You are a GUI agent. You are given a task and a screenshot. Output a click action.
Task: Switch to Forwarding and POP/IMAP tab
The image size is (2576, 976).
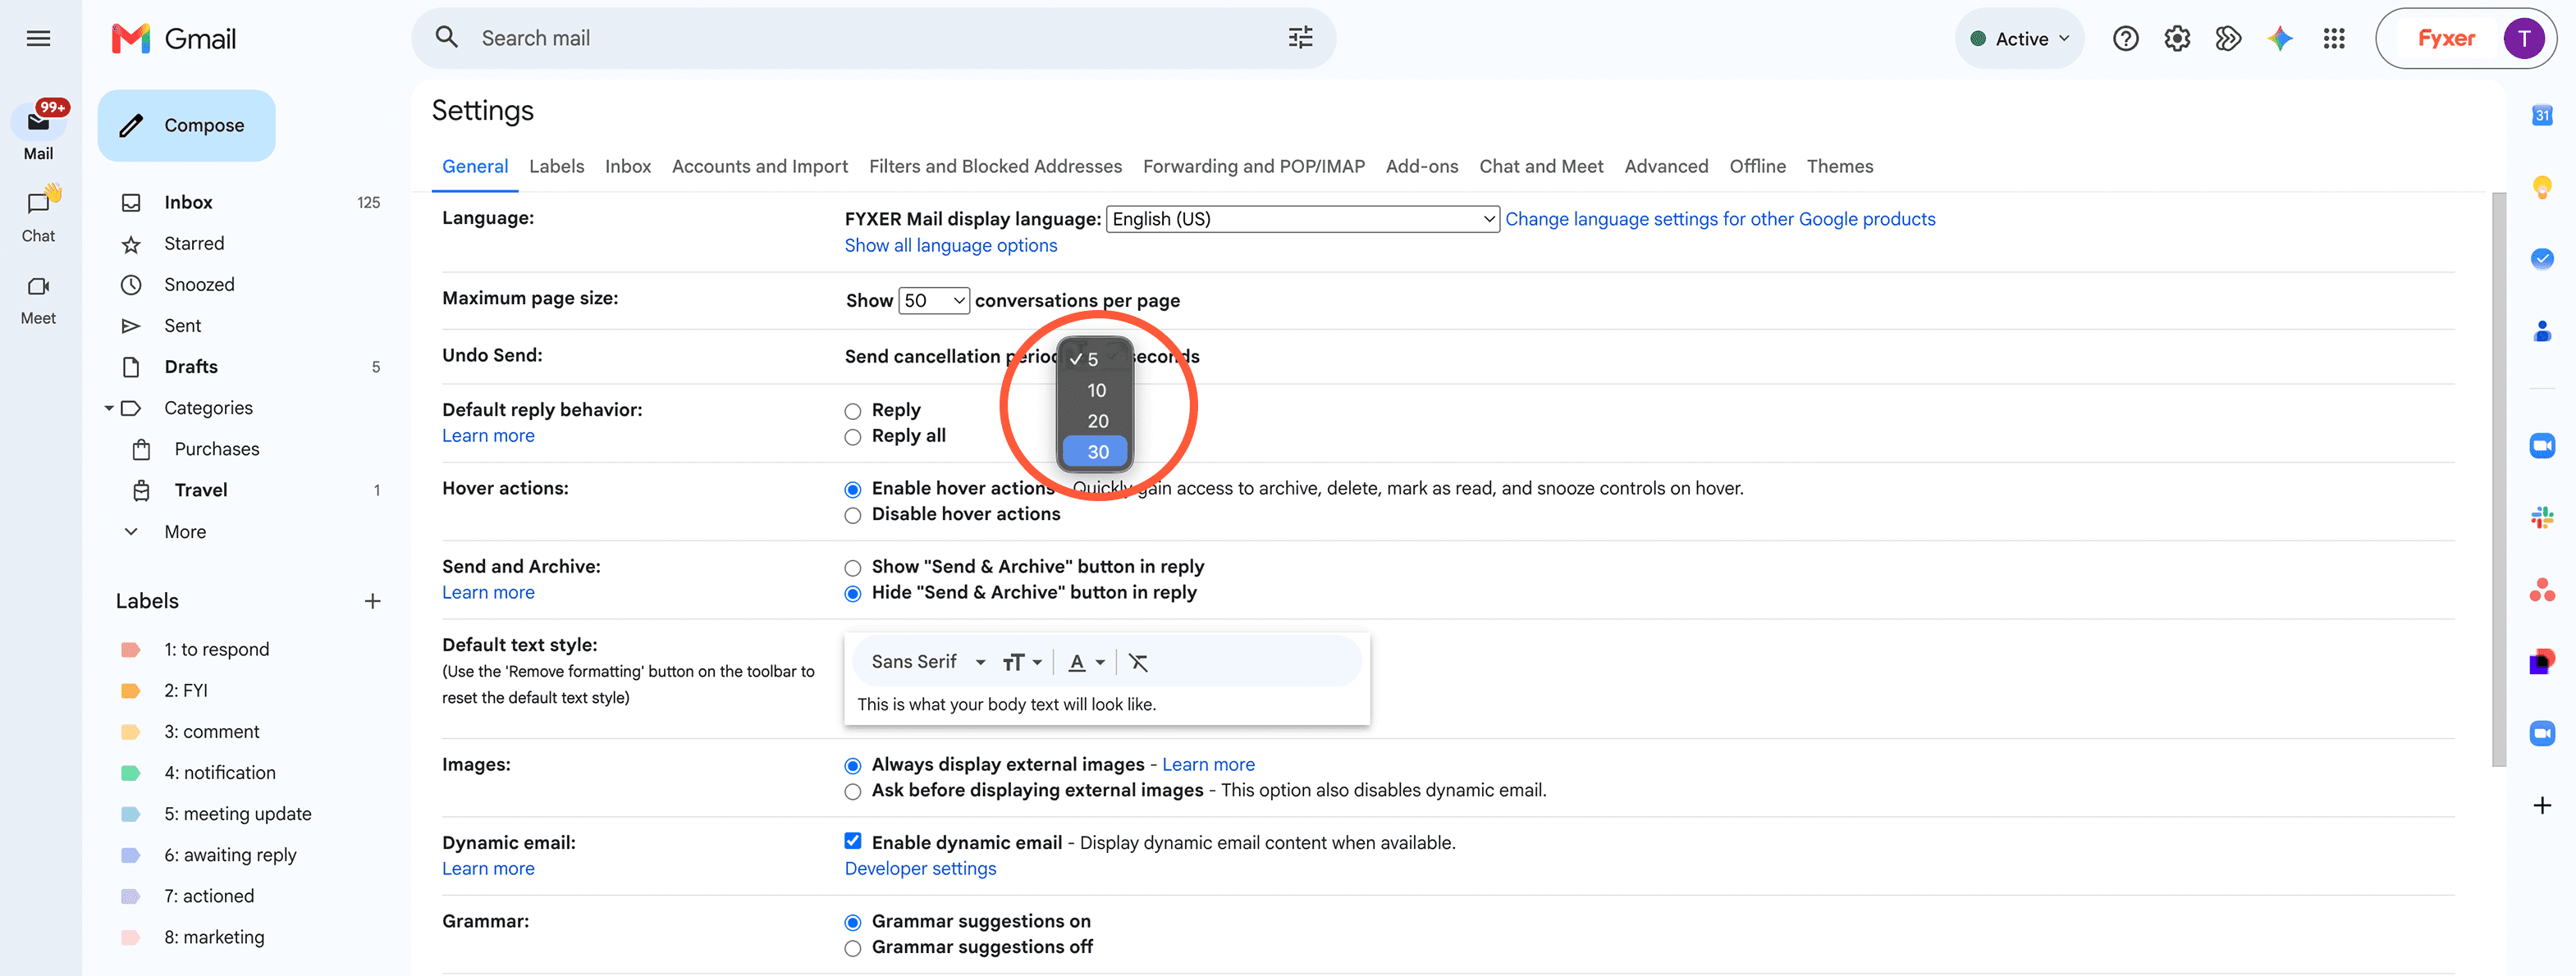(x=1253, y=166)
